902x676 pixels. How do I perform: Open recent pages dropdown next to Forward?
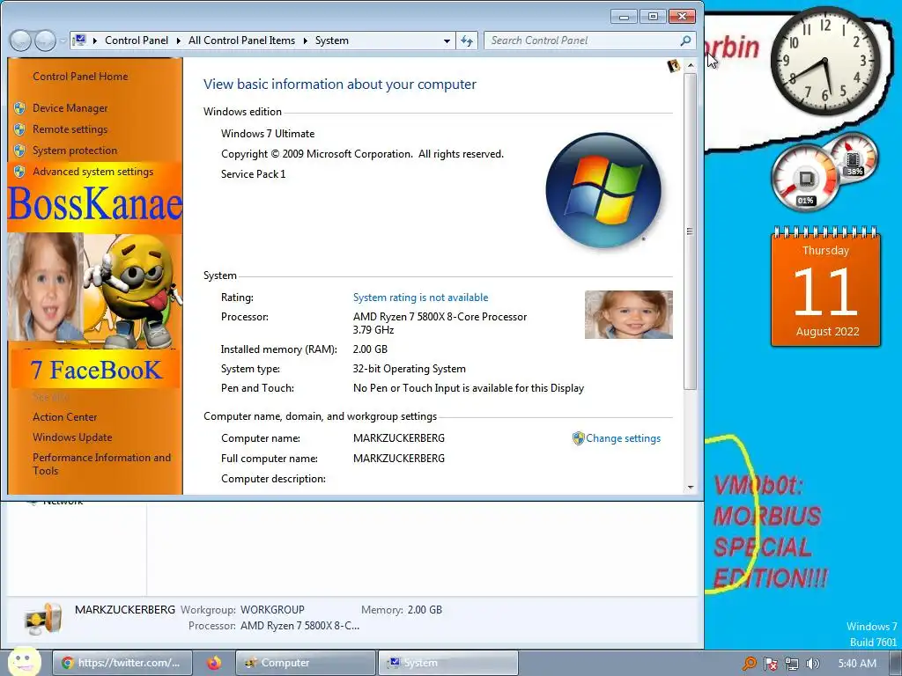tap(63, 40)
